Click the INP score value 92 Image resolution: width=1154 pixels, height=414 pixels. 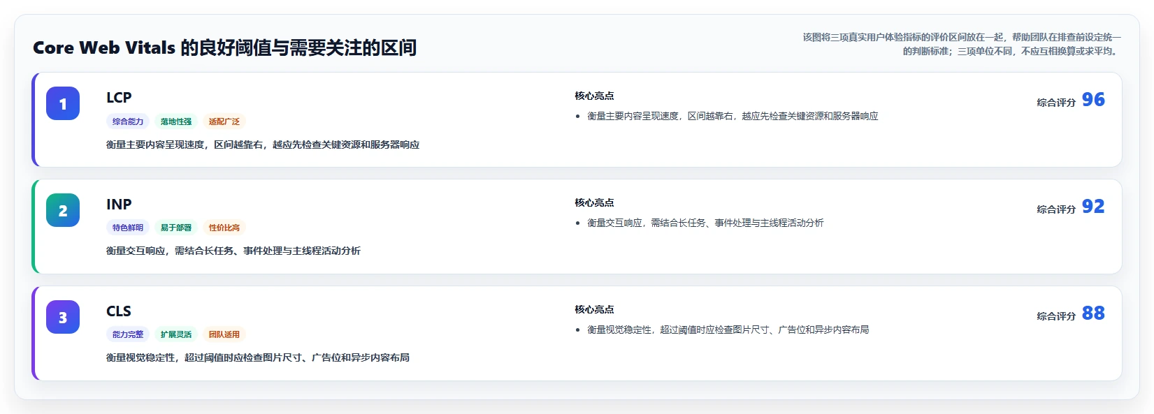coord(1093,207)
